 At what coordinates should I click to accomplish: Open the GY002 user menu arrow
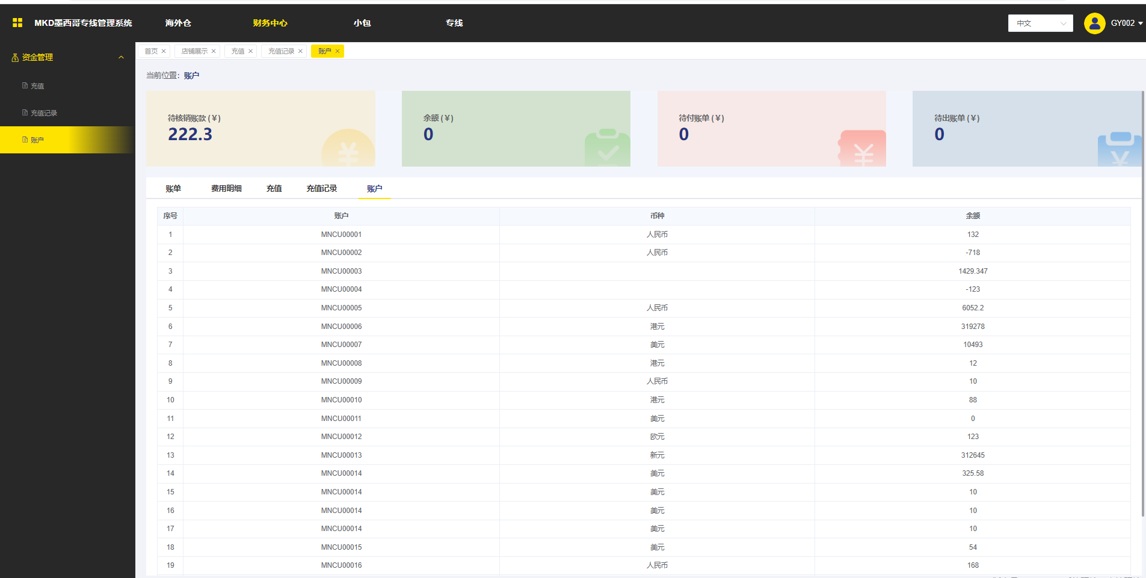coord(1140,23)
